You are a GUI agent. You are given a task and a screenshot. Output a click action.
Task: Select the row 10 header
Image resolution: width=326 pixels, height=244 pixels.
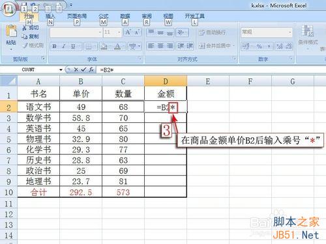click(8, 193)
